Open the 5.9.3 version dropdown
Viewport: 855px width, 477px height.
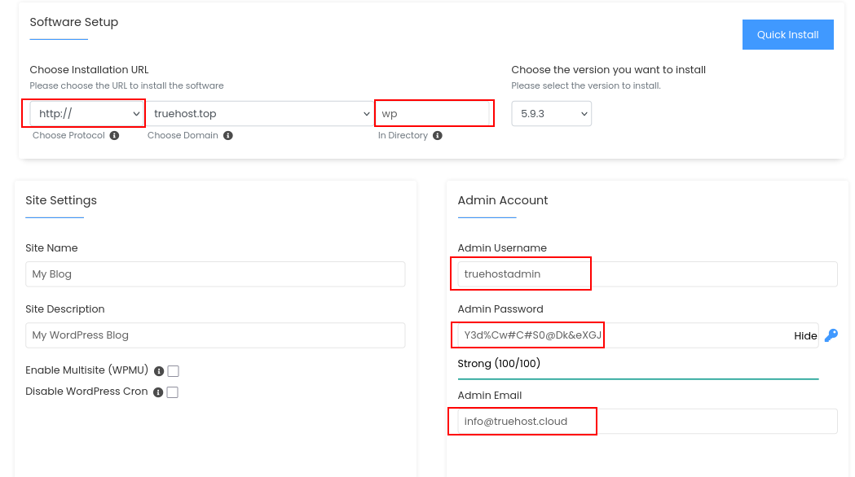(x=551, y=113)
